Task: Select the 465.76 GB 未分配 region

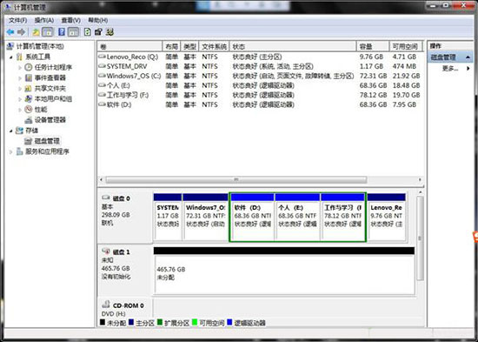Action: [284, 271]
